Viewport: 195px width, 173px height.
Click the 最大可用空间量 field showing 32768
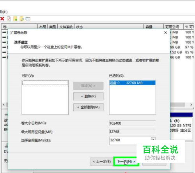[x=132, y=132]
